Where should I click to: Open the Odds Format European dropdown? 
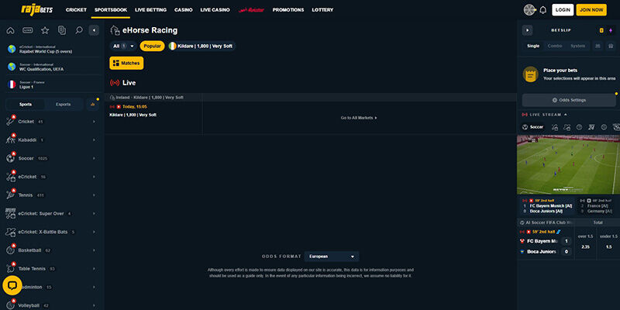332,257
